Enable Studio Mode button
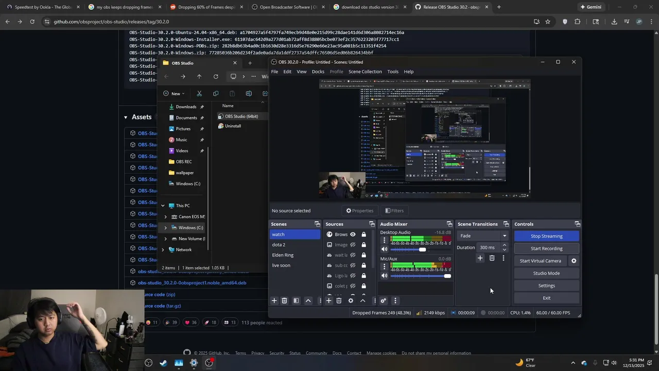Viewport: 659px width, 371px height. click(x=546, y=273)
